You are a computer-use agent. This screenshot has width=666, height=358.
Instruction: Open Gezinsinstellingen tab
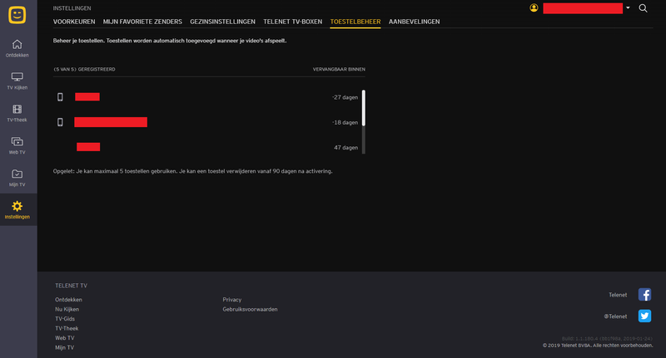point(222,22)
